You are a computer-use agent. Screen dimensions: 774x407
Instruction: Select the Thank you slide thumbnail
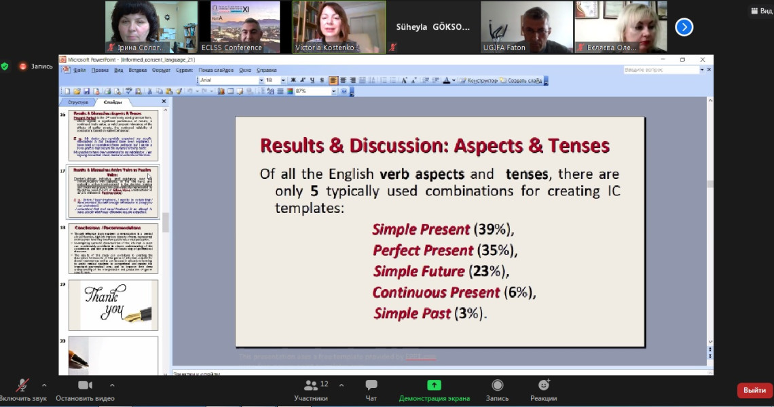[x=113, y=305]
